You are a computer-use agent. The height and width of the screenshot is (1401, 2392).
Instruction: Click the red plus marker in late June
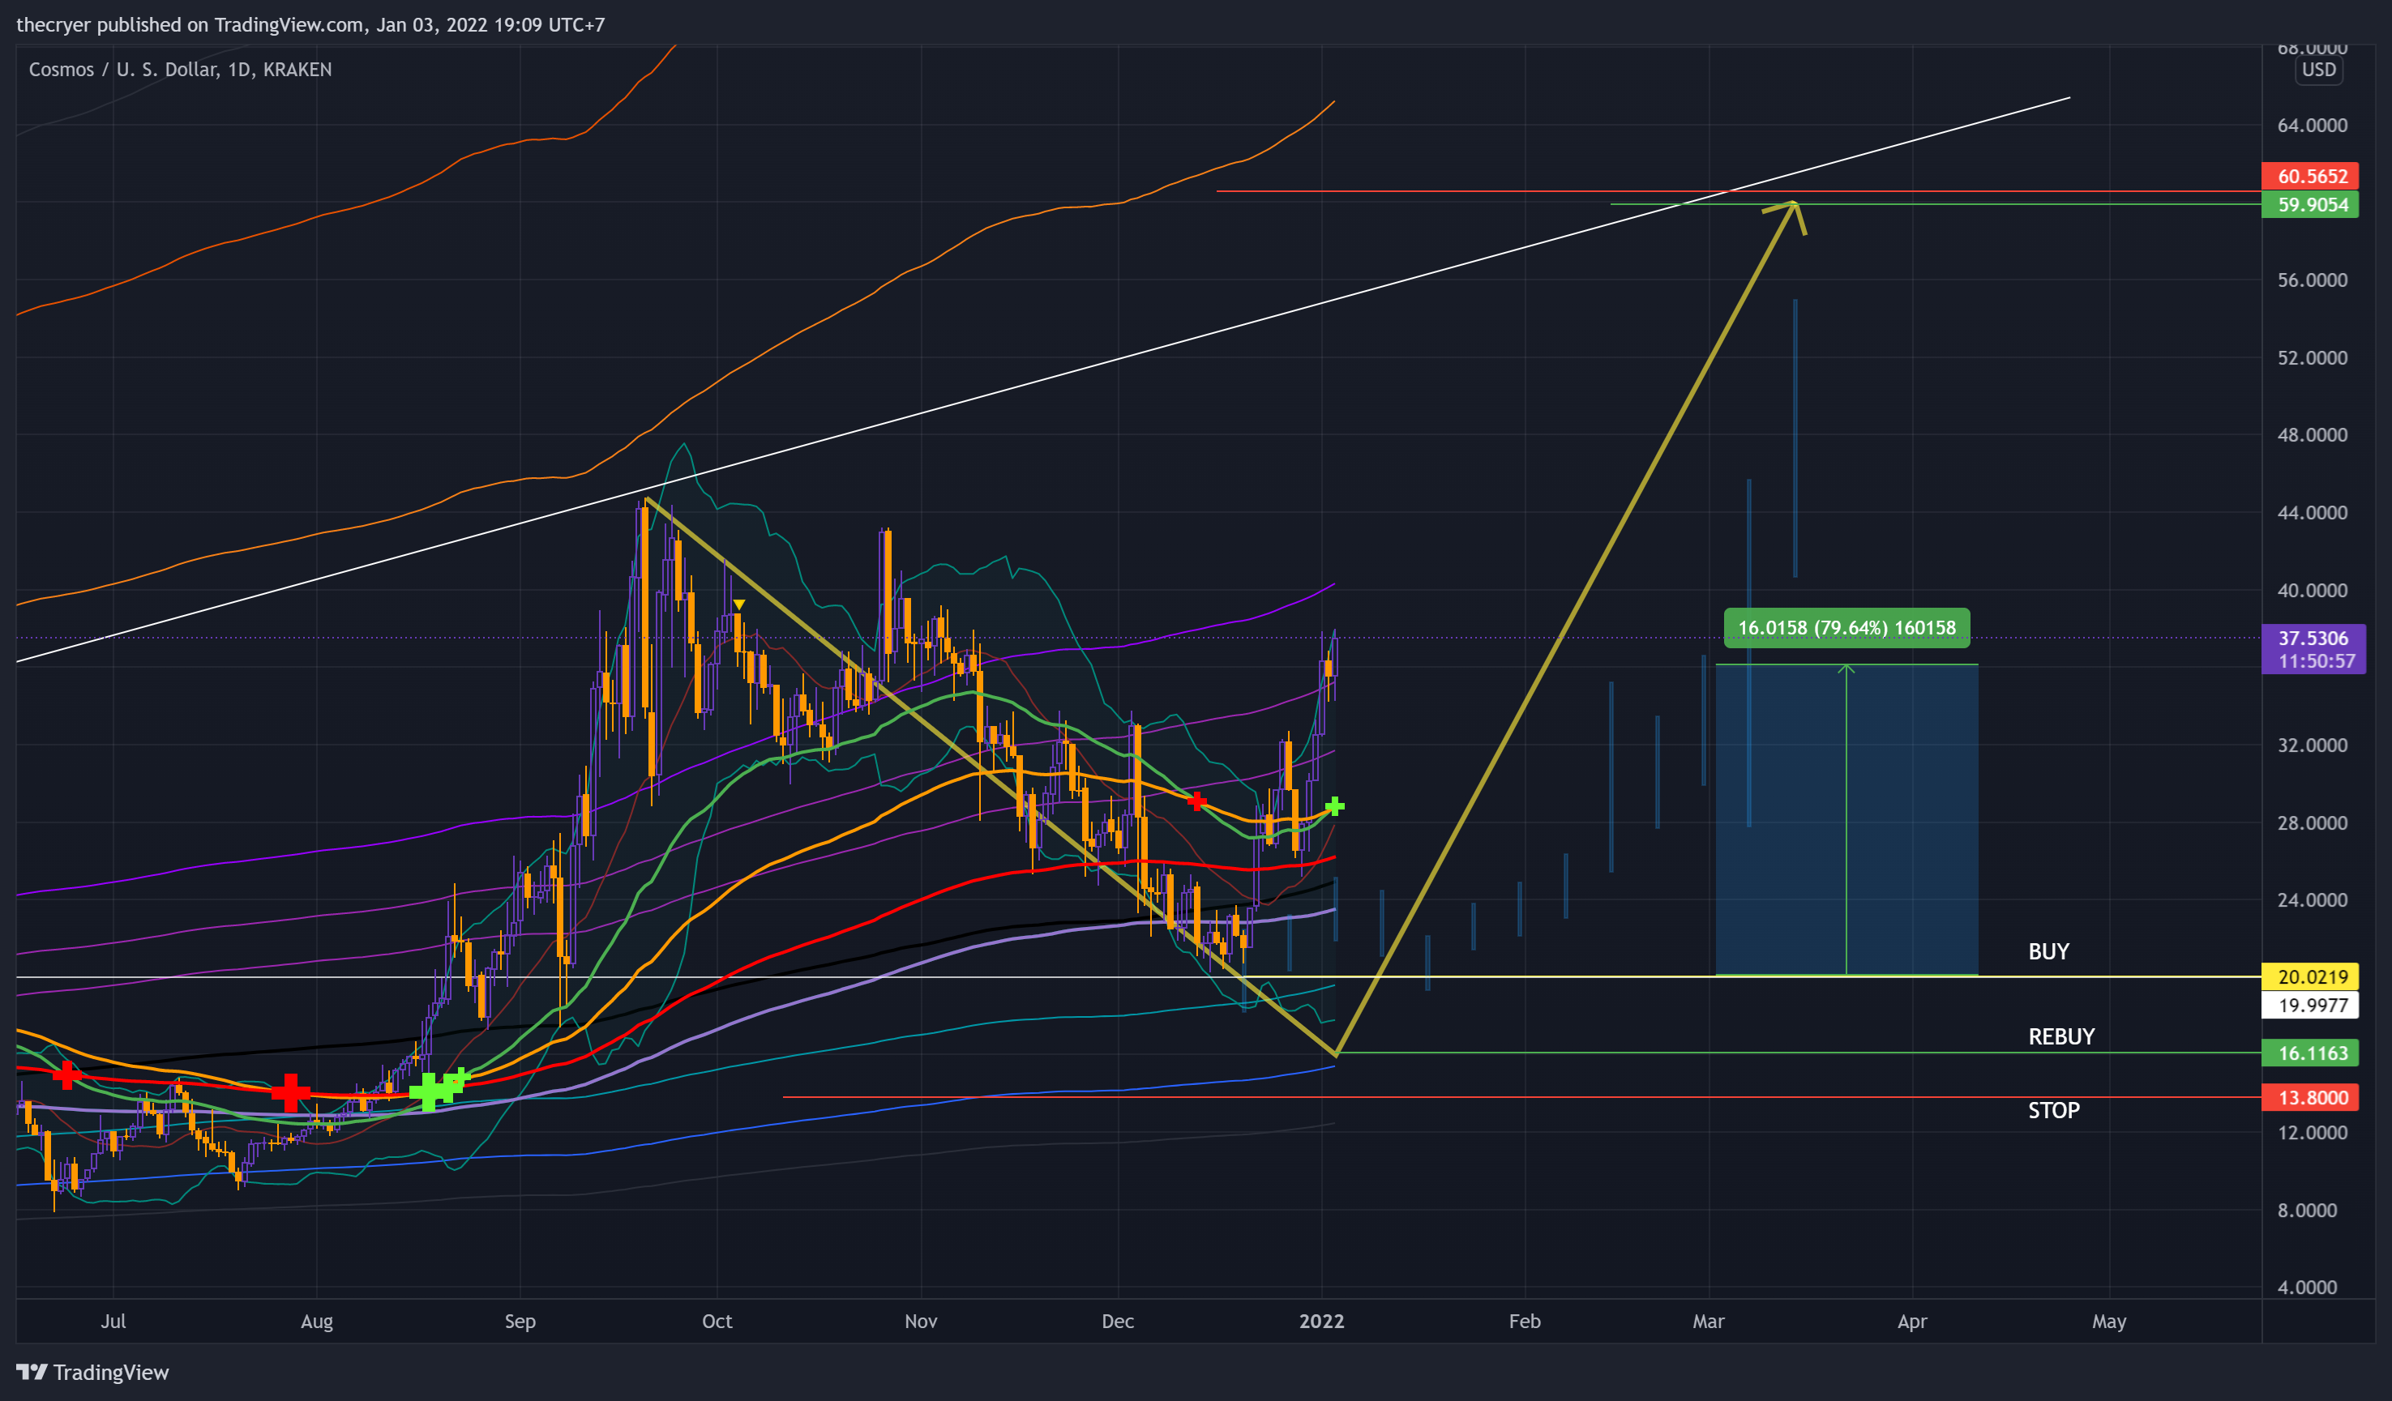[66, 1074]
